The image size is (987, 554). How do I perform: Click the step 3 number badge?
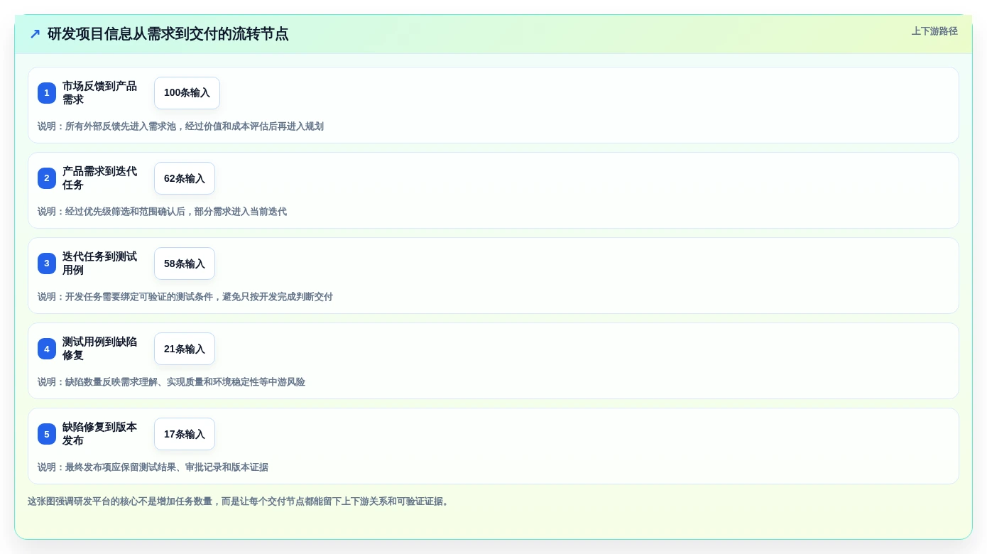coord(47,264)
